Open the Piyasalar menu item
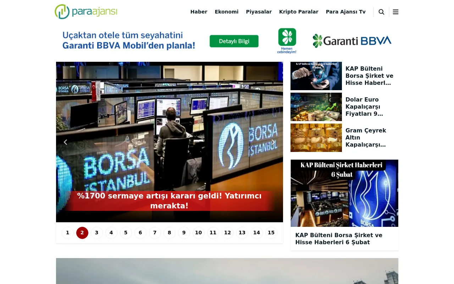 click(259, 12)
